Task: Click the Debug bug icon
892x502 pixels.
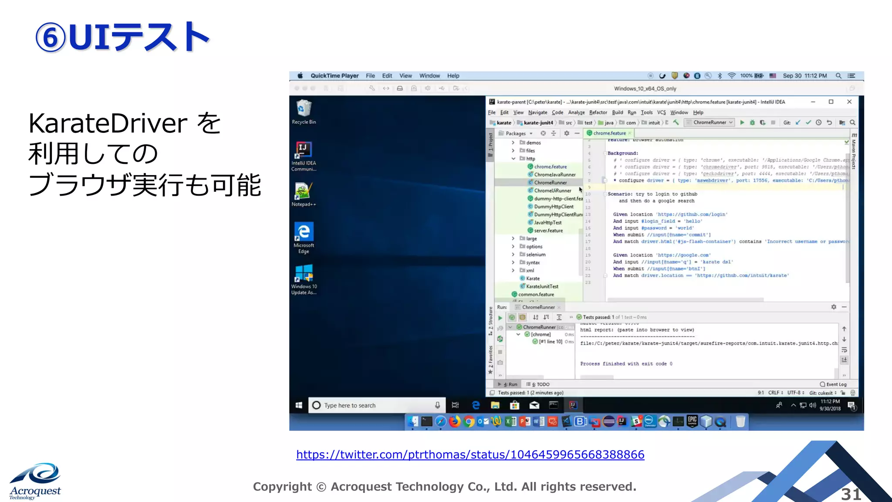Action: pyautogui.click(x=752, y=122)
